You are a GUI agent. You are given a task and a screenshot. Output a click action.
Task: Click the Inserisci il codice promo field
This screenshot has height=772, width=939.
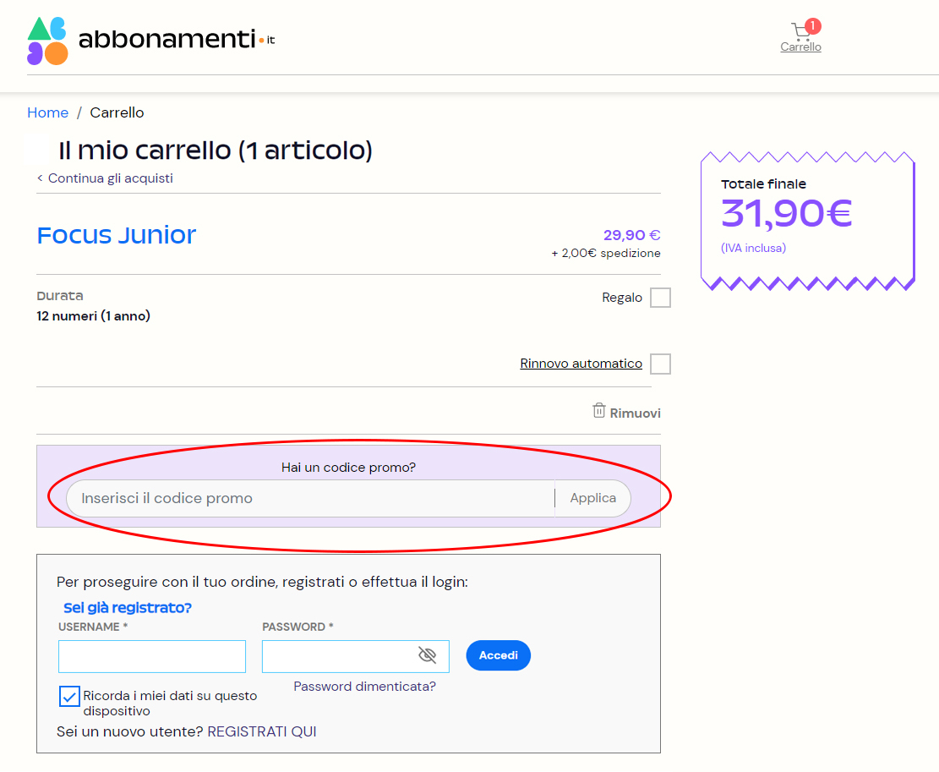pyautogui.click(x=313, y=498)
